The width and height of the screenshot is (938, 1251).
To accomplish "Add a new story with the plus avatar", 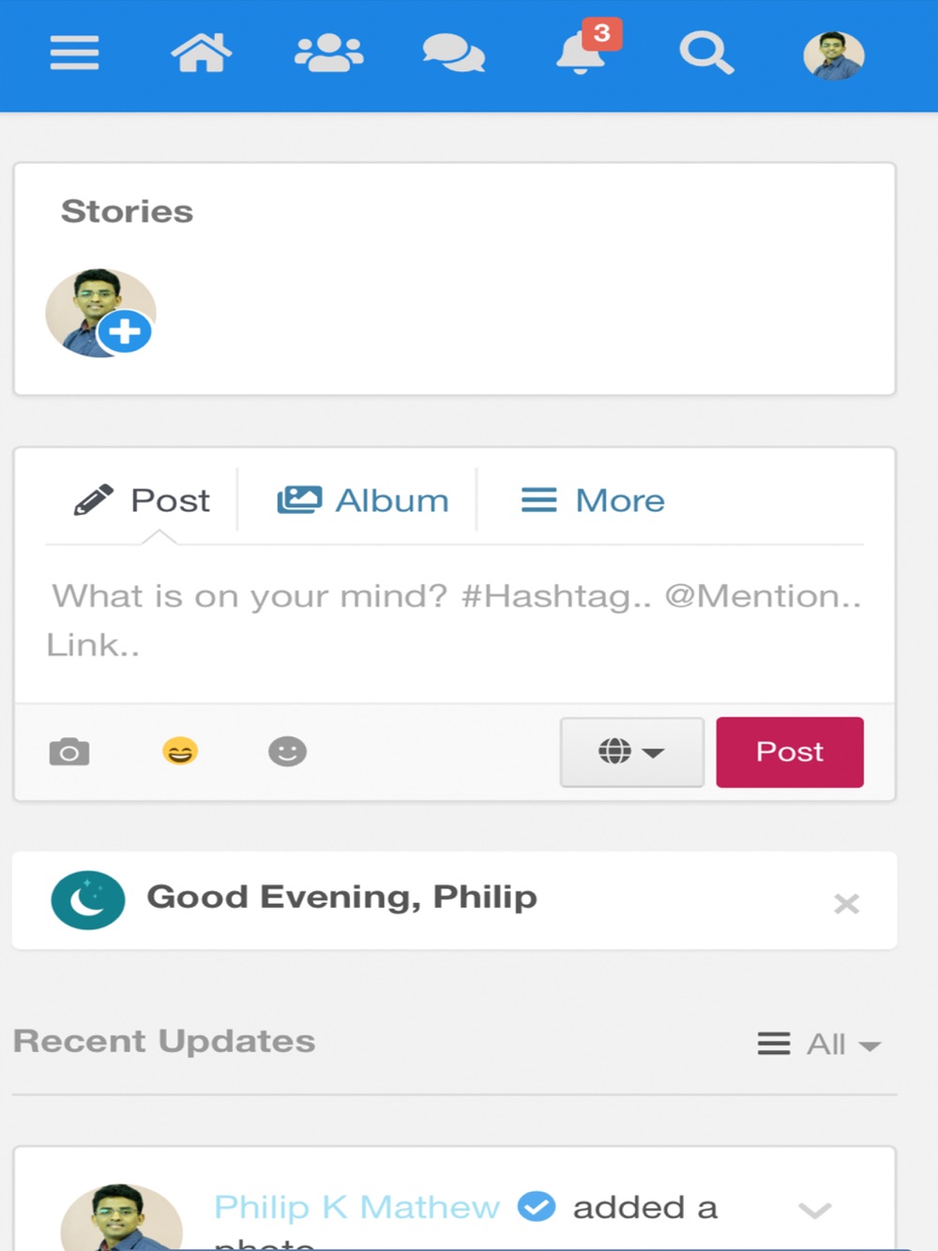I will click(100, 313).
